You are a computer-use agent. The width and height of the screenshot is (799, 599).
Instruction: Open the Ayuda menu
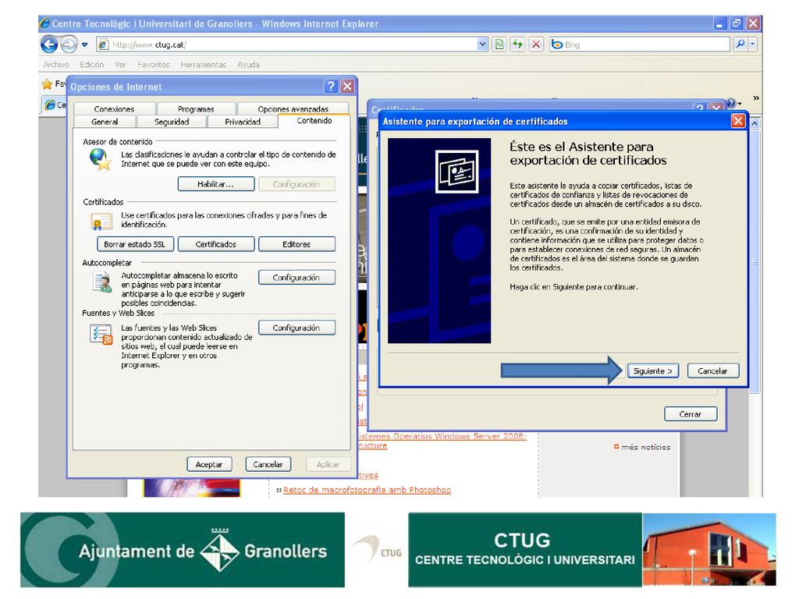tap(249, 65)
